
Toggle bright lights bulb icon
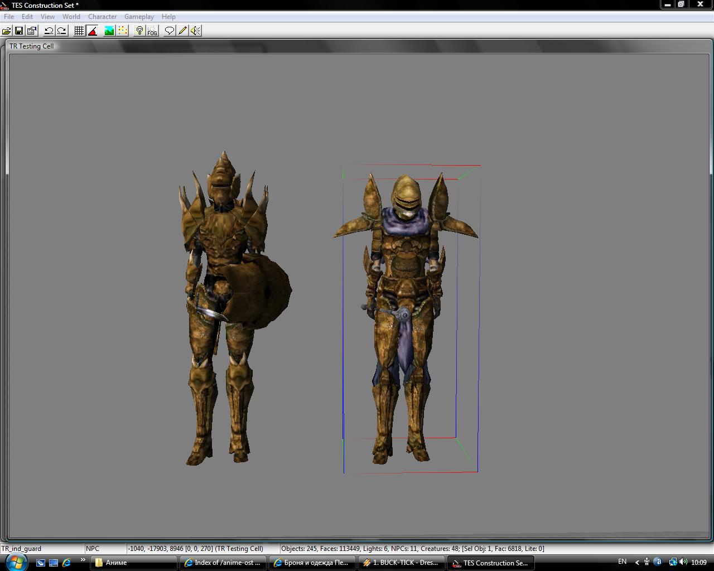(139, 31)
